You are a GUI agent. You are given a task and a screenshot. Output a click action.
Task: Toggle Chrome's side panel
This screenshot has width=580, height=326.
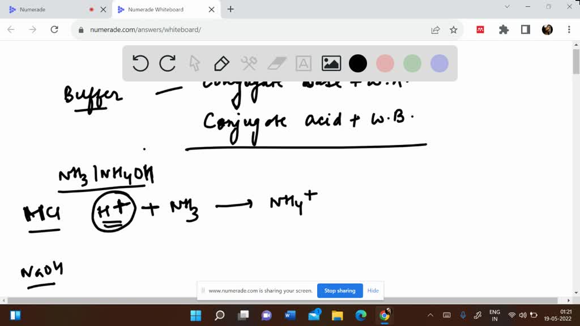(x=526, y=30)
